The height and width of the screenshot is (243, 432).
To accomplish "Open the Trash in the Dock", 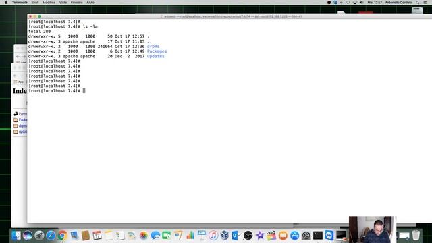I will (x=416, y=236).
